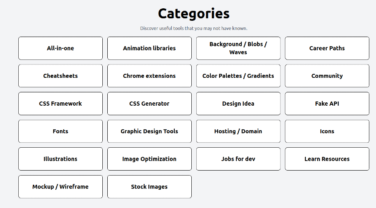Viewport: 376px width, 208px height.
Task: Select the Jobs for dev card
Action: click(x=238, y=159)
